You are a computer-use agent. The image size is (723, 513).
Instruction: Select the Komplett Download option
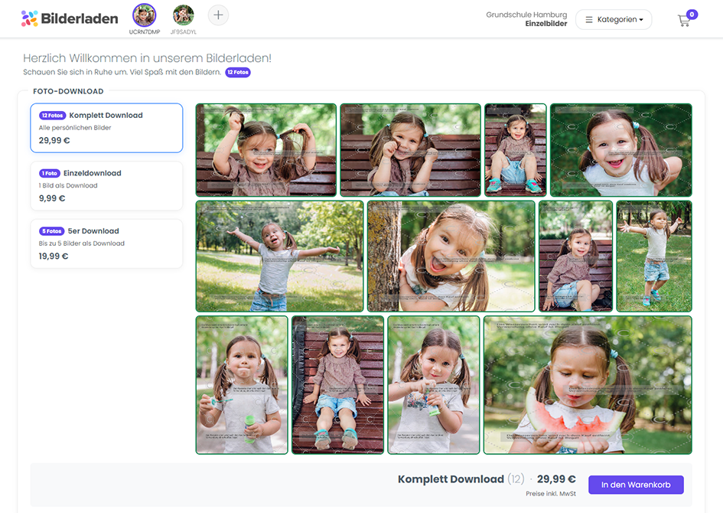[106, 128]
